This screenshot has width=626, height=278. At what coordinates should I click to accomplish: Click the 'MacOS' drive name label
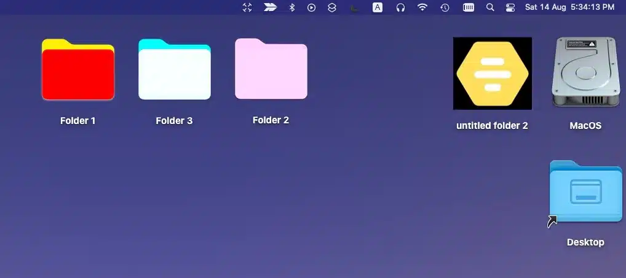point(585,125)
